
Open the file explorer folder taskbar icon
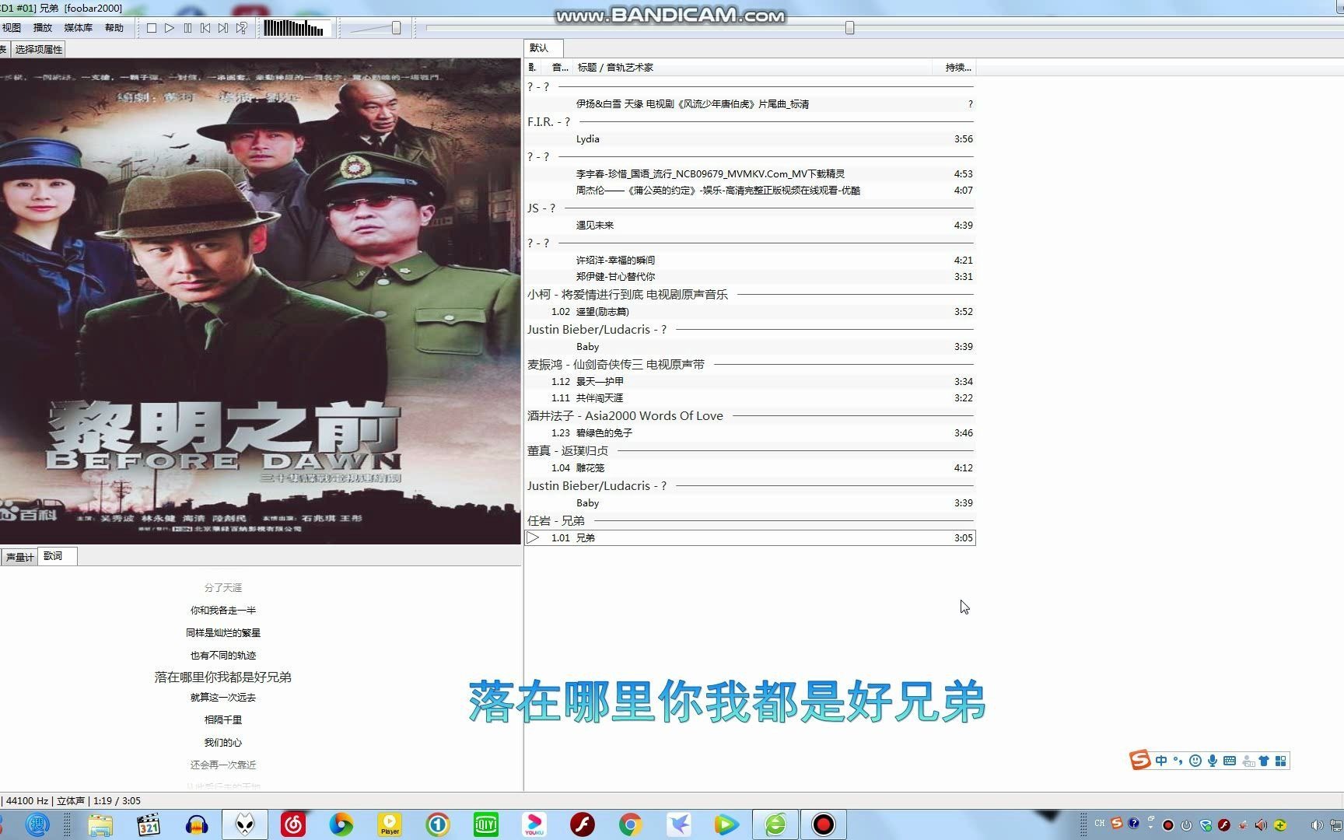[100, 824]
